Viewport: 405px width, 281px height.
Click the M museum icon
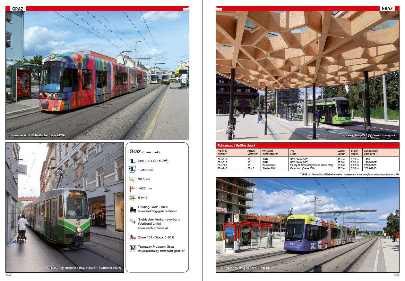click(133, 249)
